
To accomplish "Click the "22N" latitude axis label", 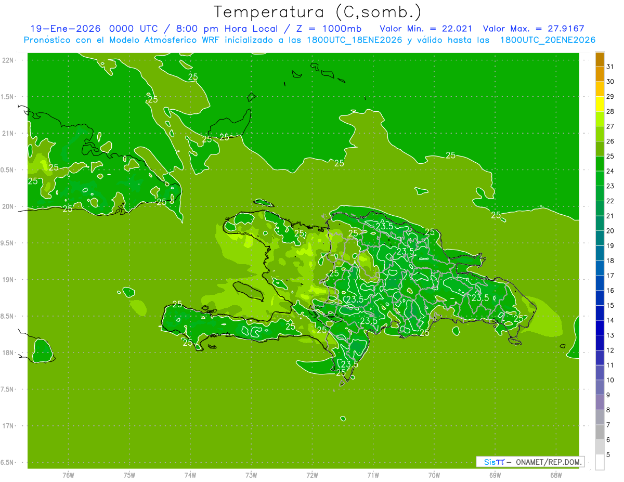I will pyautogui.click(x=8, y=60).
